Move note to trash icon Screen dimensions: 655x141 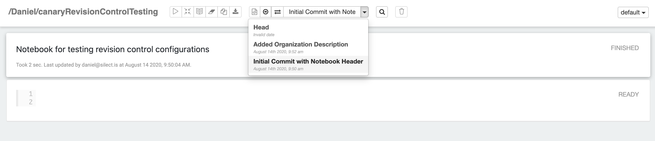pos(401,12)
